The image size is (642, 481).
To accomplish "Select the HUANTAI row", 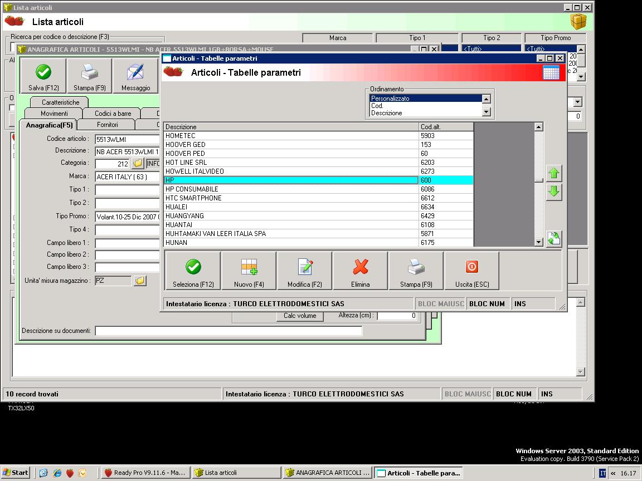I will [319, 224].
